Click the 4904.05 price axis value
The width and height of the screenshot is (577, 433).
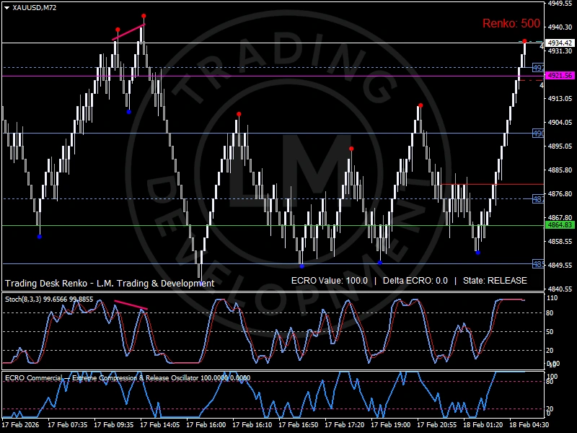point(560,122)
